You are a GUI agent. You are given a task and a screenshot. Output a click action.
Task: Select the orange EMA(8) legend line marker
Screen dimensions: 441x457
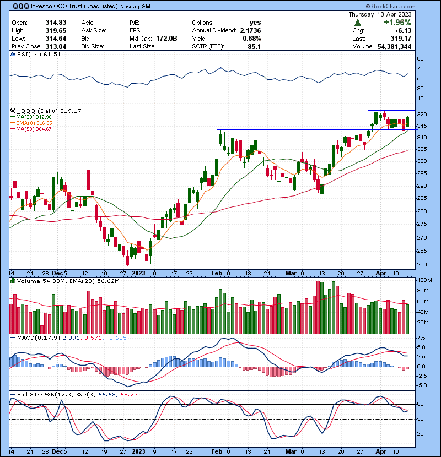click(x=13, y=123)
